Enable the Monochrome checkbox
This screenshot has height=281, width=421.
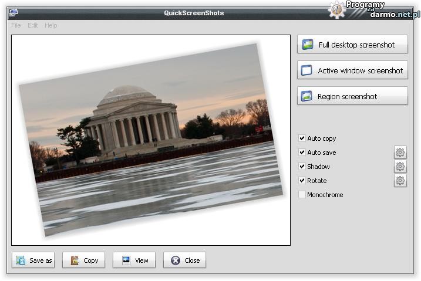(x=302, y=195)
